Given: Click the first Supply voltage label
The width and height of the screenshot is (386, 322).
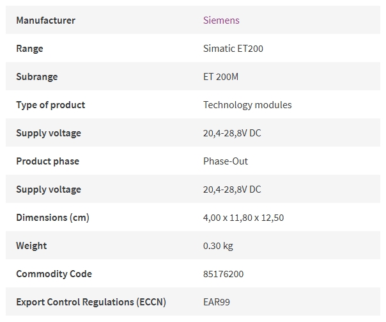Looking at the screenshot, I should click(49, 133).
